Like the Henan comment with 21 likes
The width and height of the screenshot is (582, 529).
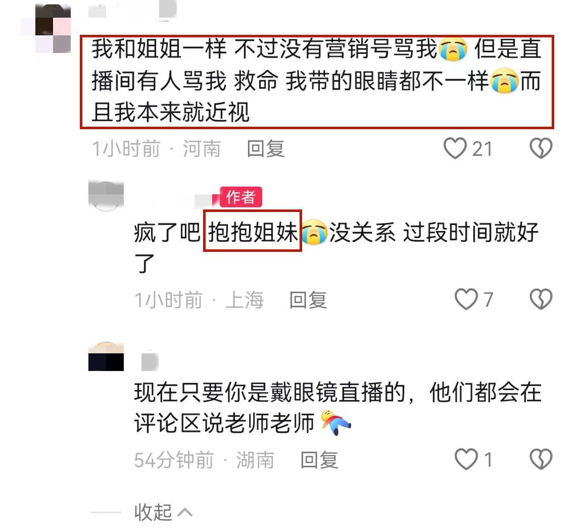[x=455, y=148]
